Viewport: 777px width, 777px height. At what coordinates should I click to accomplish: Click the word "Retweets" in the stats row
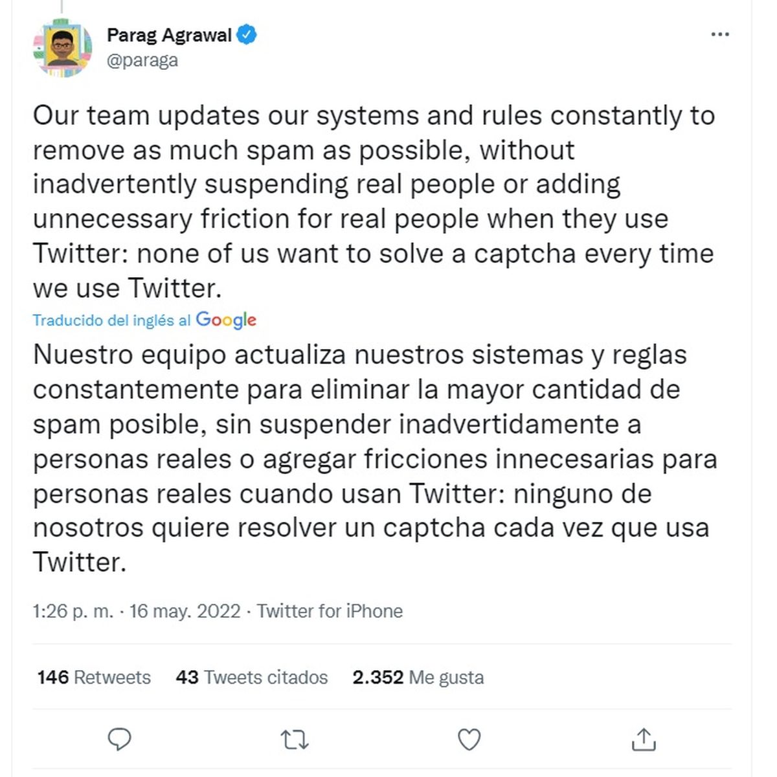pos(112,677)
